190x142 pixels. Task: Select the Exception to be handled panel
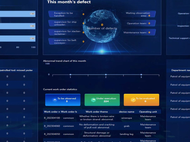[x=66, y=14]
